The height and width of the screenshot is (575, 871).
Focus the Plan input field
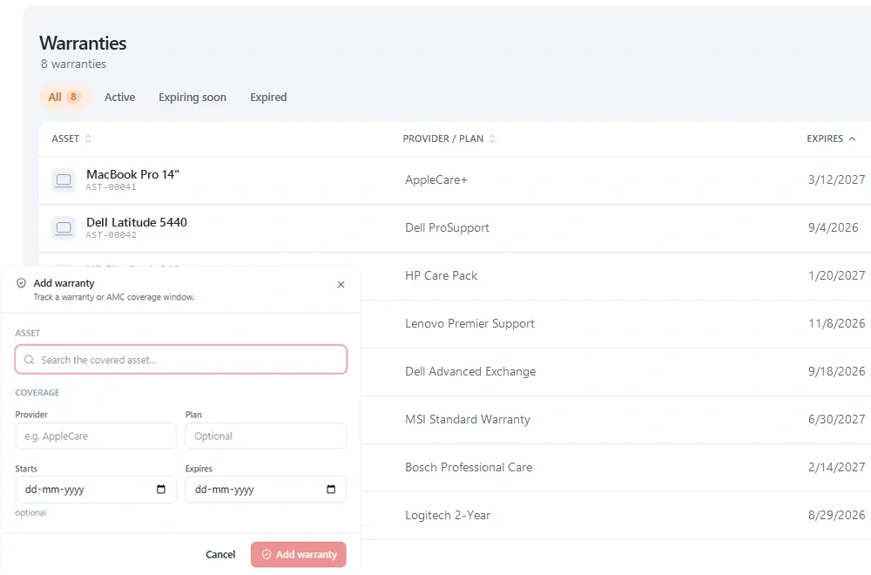pos(266,436)
